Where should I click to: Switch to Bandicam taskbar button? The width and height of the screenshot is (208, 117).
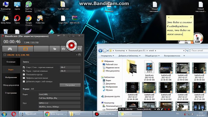pos(105,114)
